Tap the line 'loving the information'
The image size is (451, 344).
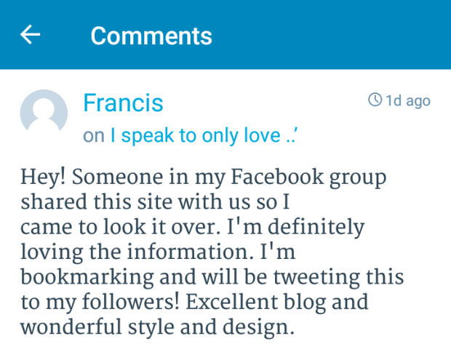point(158,252)
